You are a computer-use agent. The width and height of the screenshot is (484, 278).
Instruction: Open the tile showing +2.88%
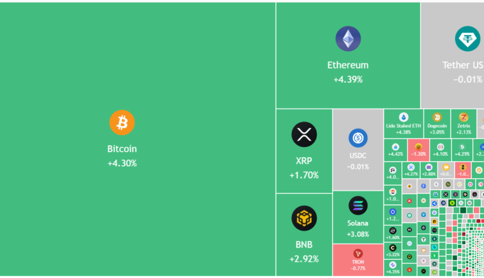429,170
